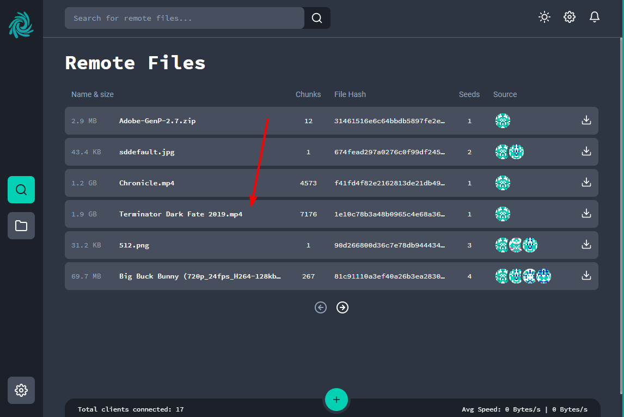Click the search magnifier button
This screenshot has height=417, width=624.
click(317, 18)
